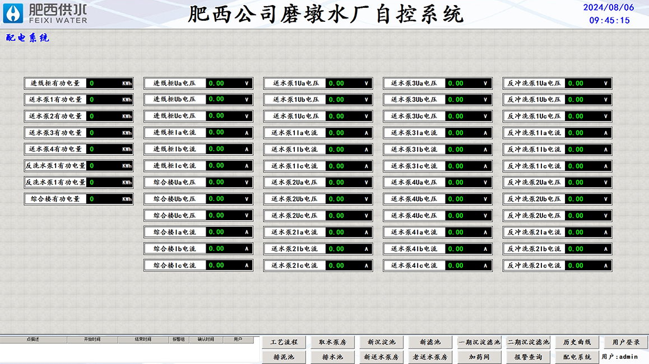Open the 排泥池 screen

coord(284,357)
